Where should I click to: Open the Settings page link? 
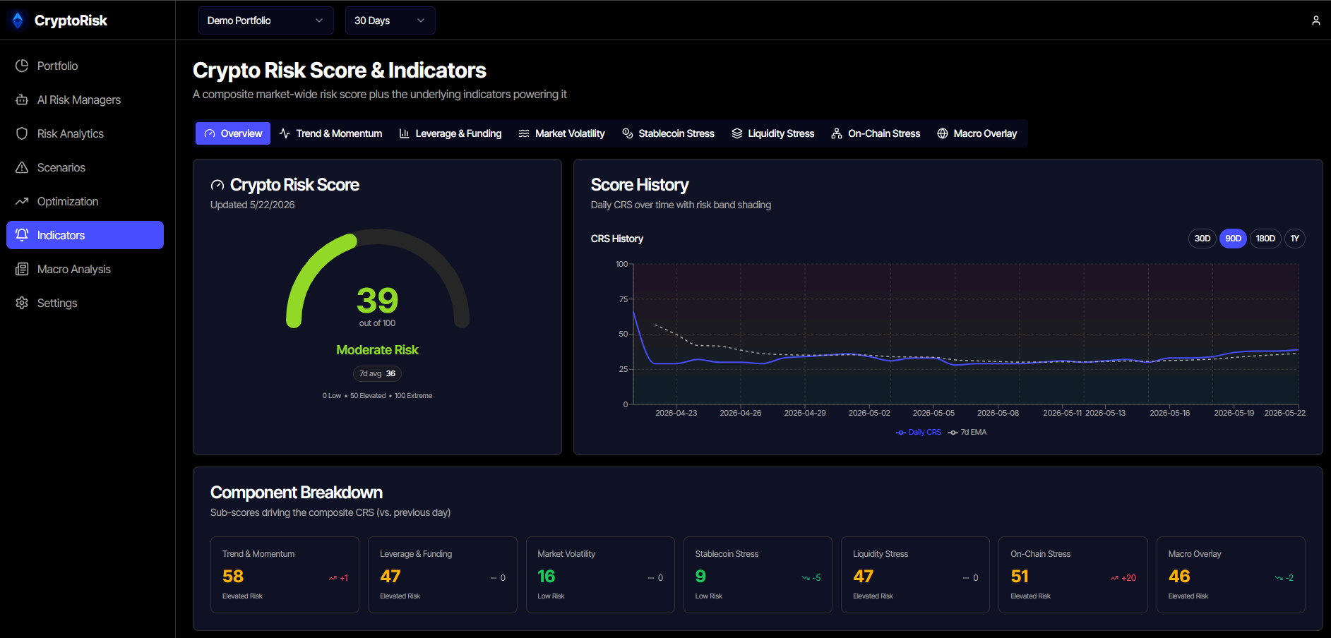[x=85, y=303]
